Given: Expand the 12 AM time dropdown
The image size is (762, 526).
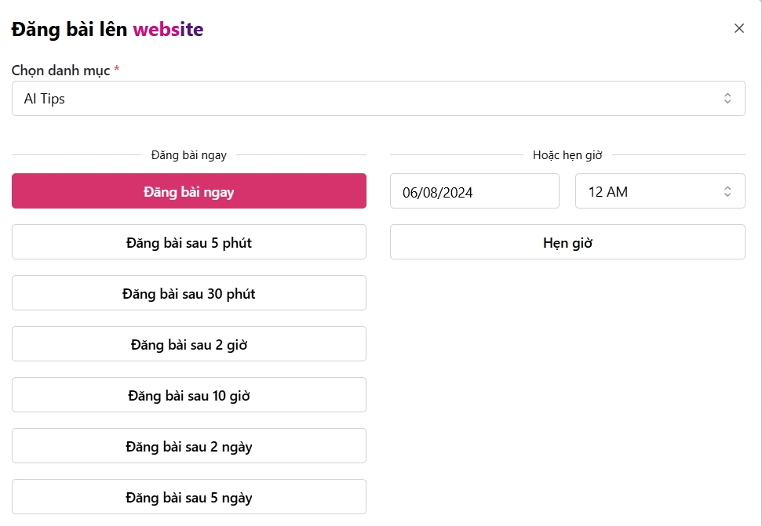Looking at the screenshot, I should (x=659, y=191).
